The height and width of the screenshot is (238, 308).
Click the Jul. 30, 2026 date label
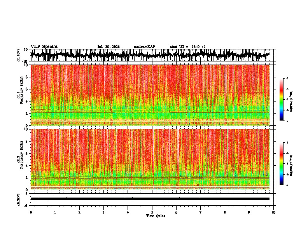click(x=108, y=47)
